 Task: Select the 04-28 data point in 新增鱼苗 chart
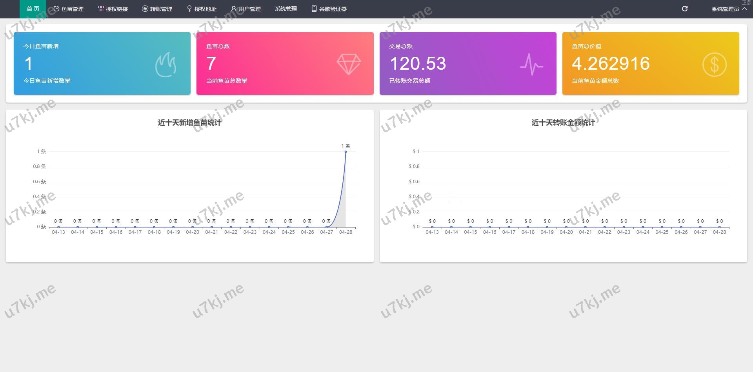pyautogui.click(x=346, y=152)
